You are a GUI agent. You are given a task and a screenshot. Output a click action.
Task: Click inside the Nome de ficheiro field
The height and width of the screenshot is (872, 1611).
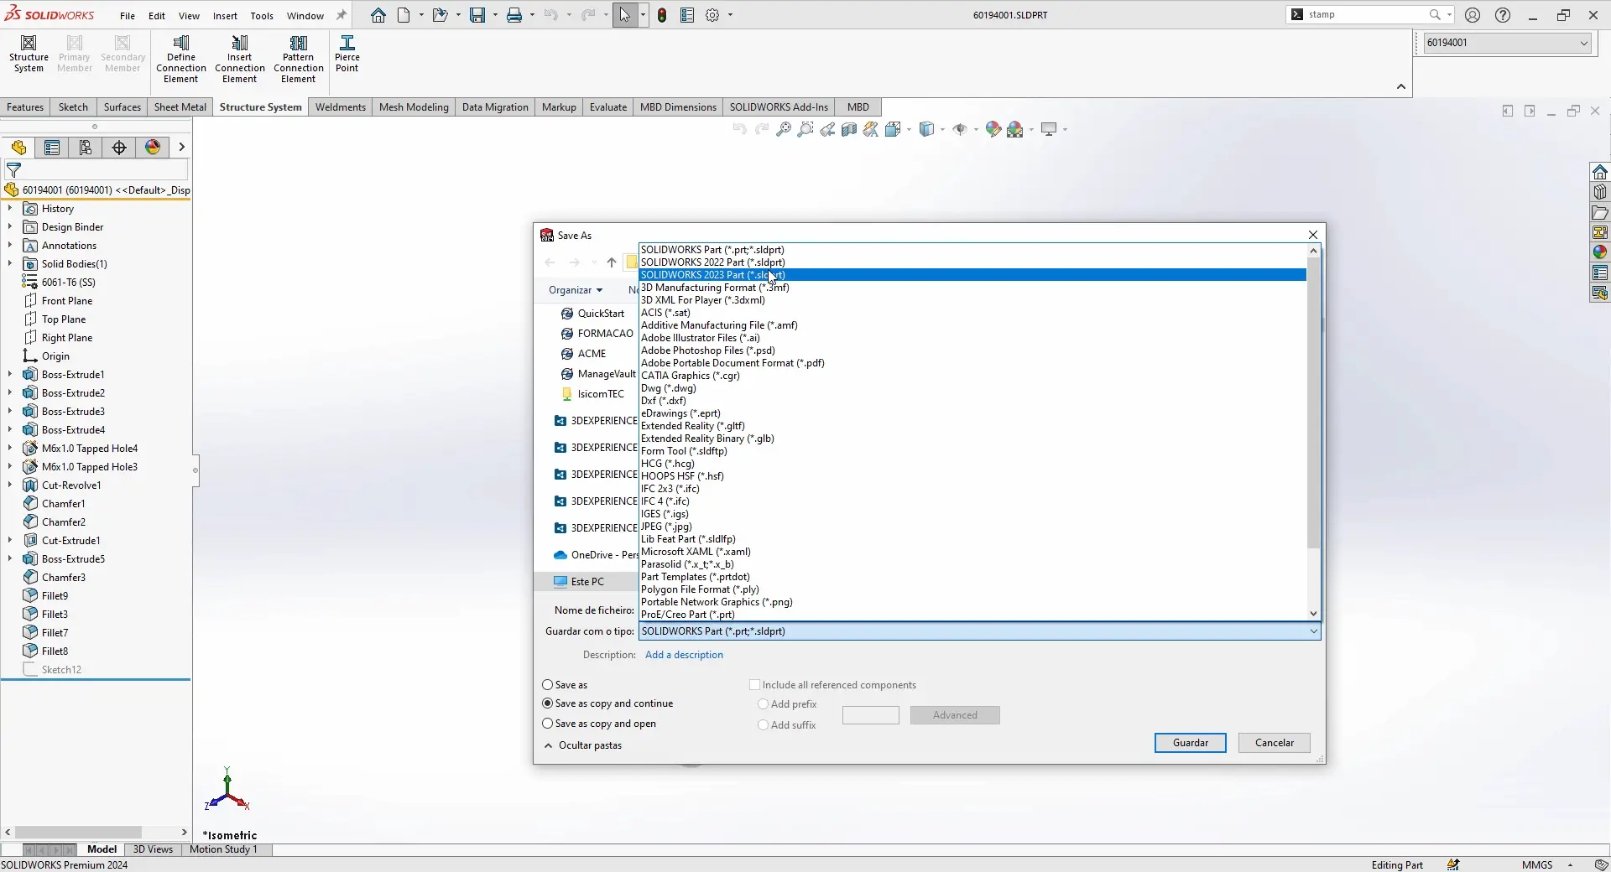point(923,610)
